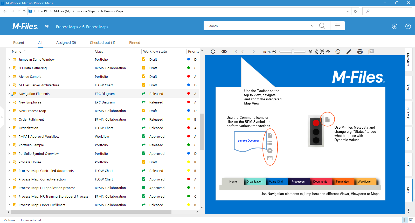Open the sample Document link
Screen dimensions: 415x223
tap(249, 141)
